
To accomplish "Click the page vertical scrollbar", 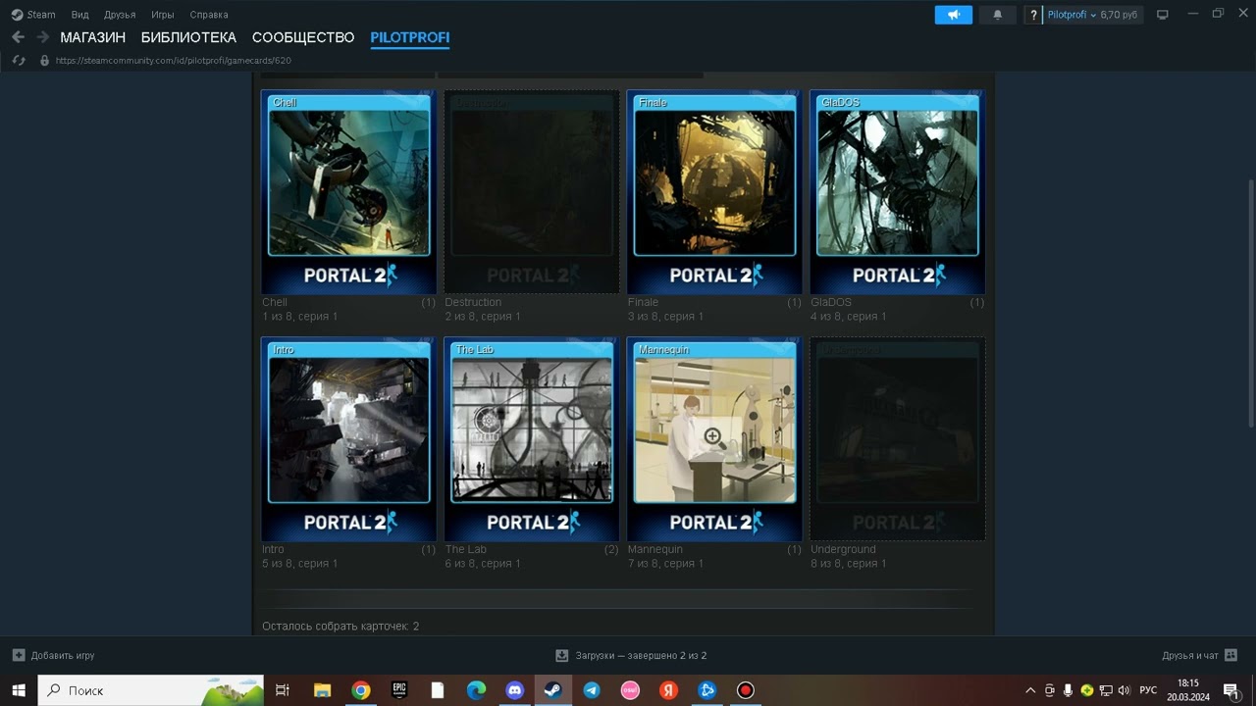I will pyautogui.click(x=1250, y=302).
